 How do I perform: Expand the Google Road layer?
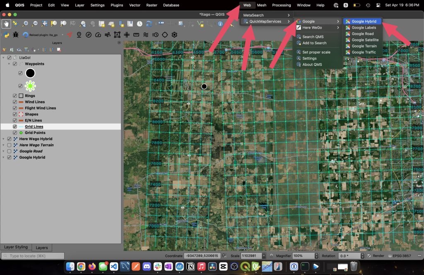coord(3,151)
